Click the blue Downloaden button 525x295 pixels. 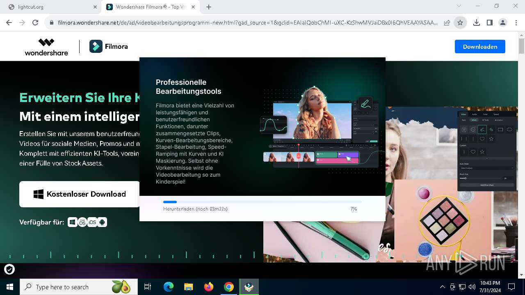[x=480, y=47]
